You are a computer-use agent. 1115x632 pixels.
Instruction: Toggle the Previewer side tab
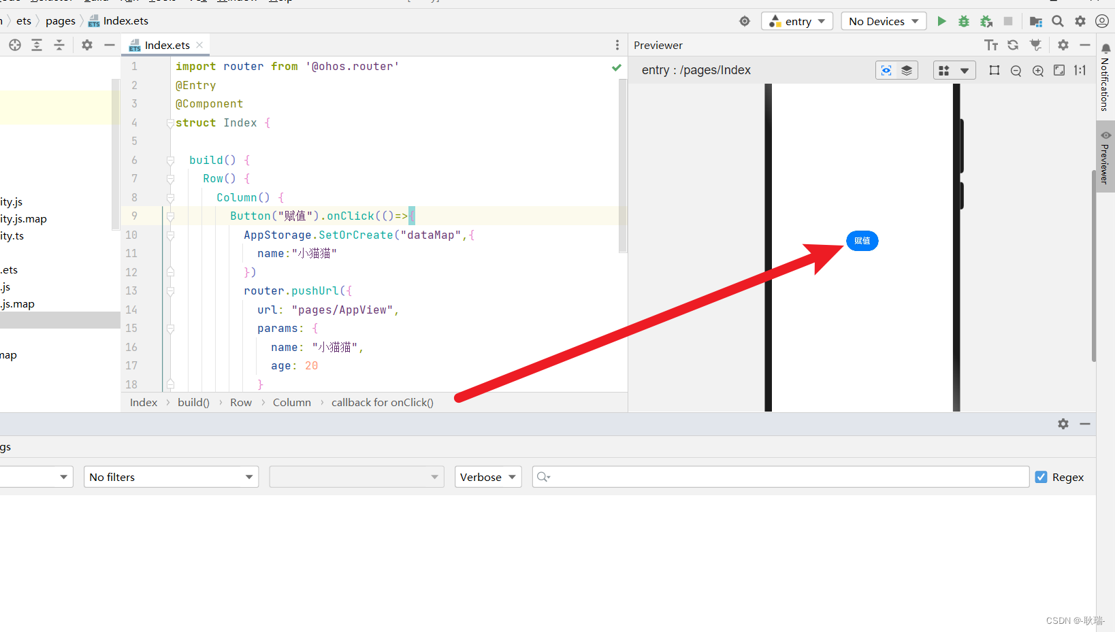tap(1105, 156)
